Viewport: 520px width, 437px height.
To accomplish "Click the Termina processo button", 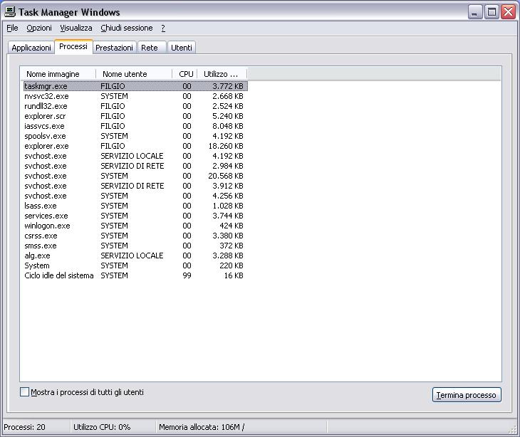I will 467,395.
